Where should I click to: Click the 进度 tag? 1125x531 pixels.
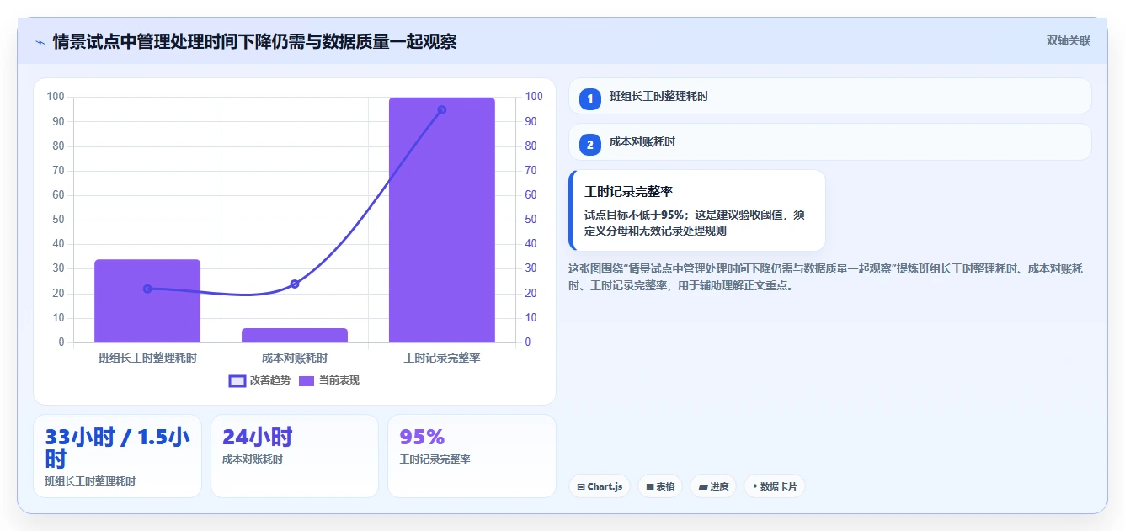coord(713,486)
